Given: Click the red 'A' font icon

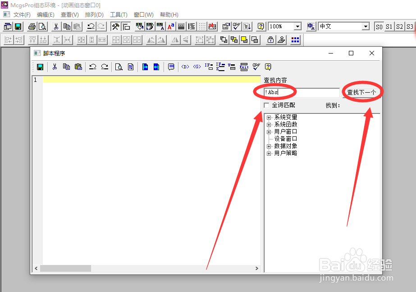Looking at the screenshot, I should [171, 27].
